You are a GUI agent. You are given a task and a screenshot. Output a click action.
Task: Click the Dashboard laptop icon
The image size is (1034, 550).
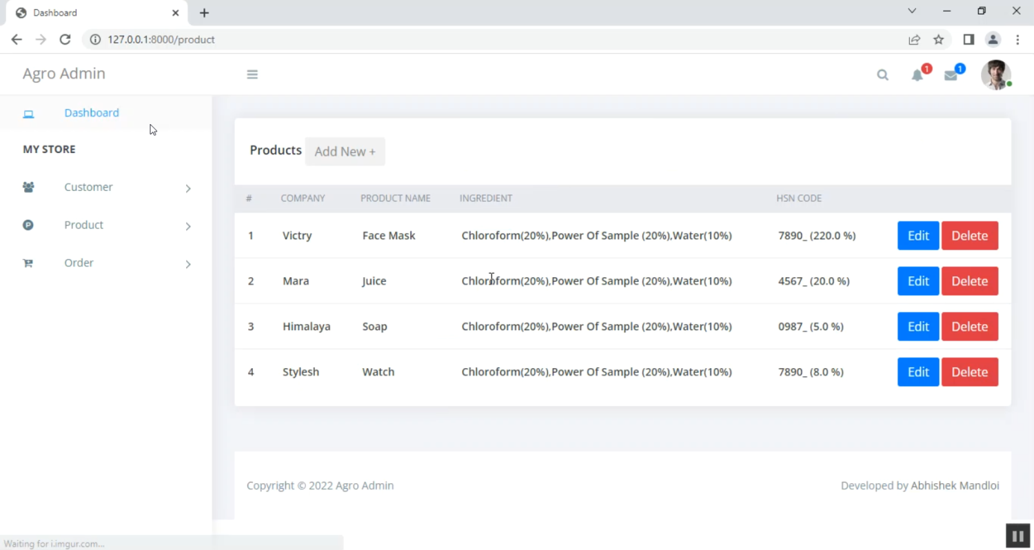[x=28, y=114]
